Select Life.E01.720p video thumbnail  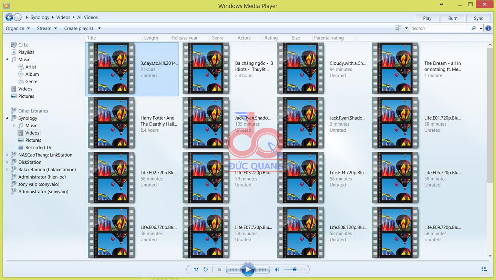pyautogui.click(x=395, y=123)
